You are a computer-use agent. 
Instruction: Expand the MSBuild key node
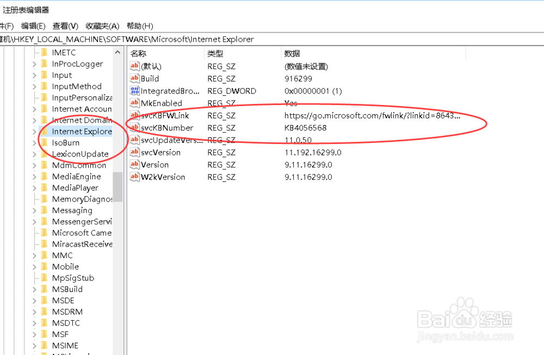[34, 289]
